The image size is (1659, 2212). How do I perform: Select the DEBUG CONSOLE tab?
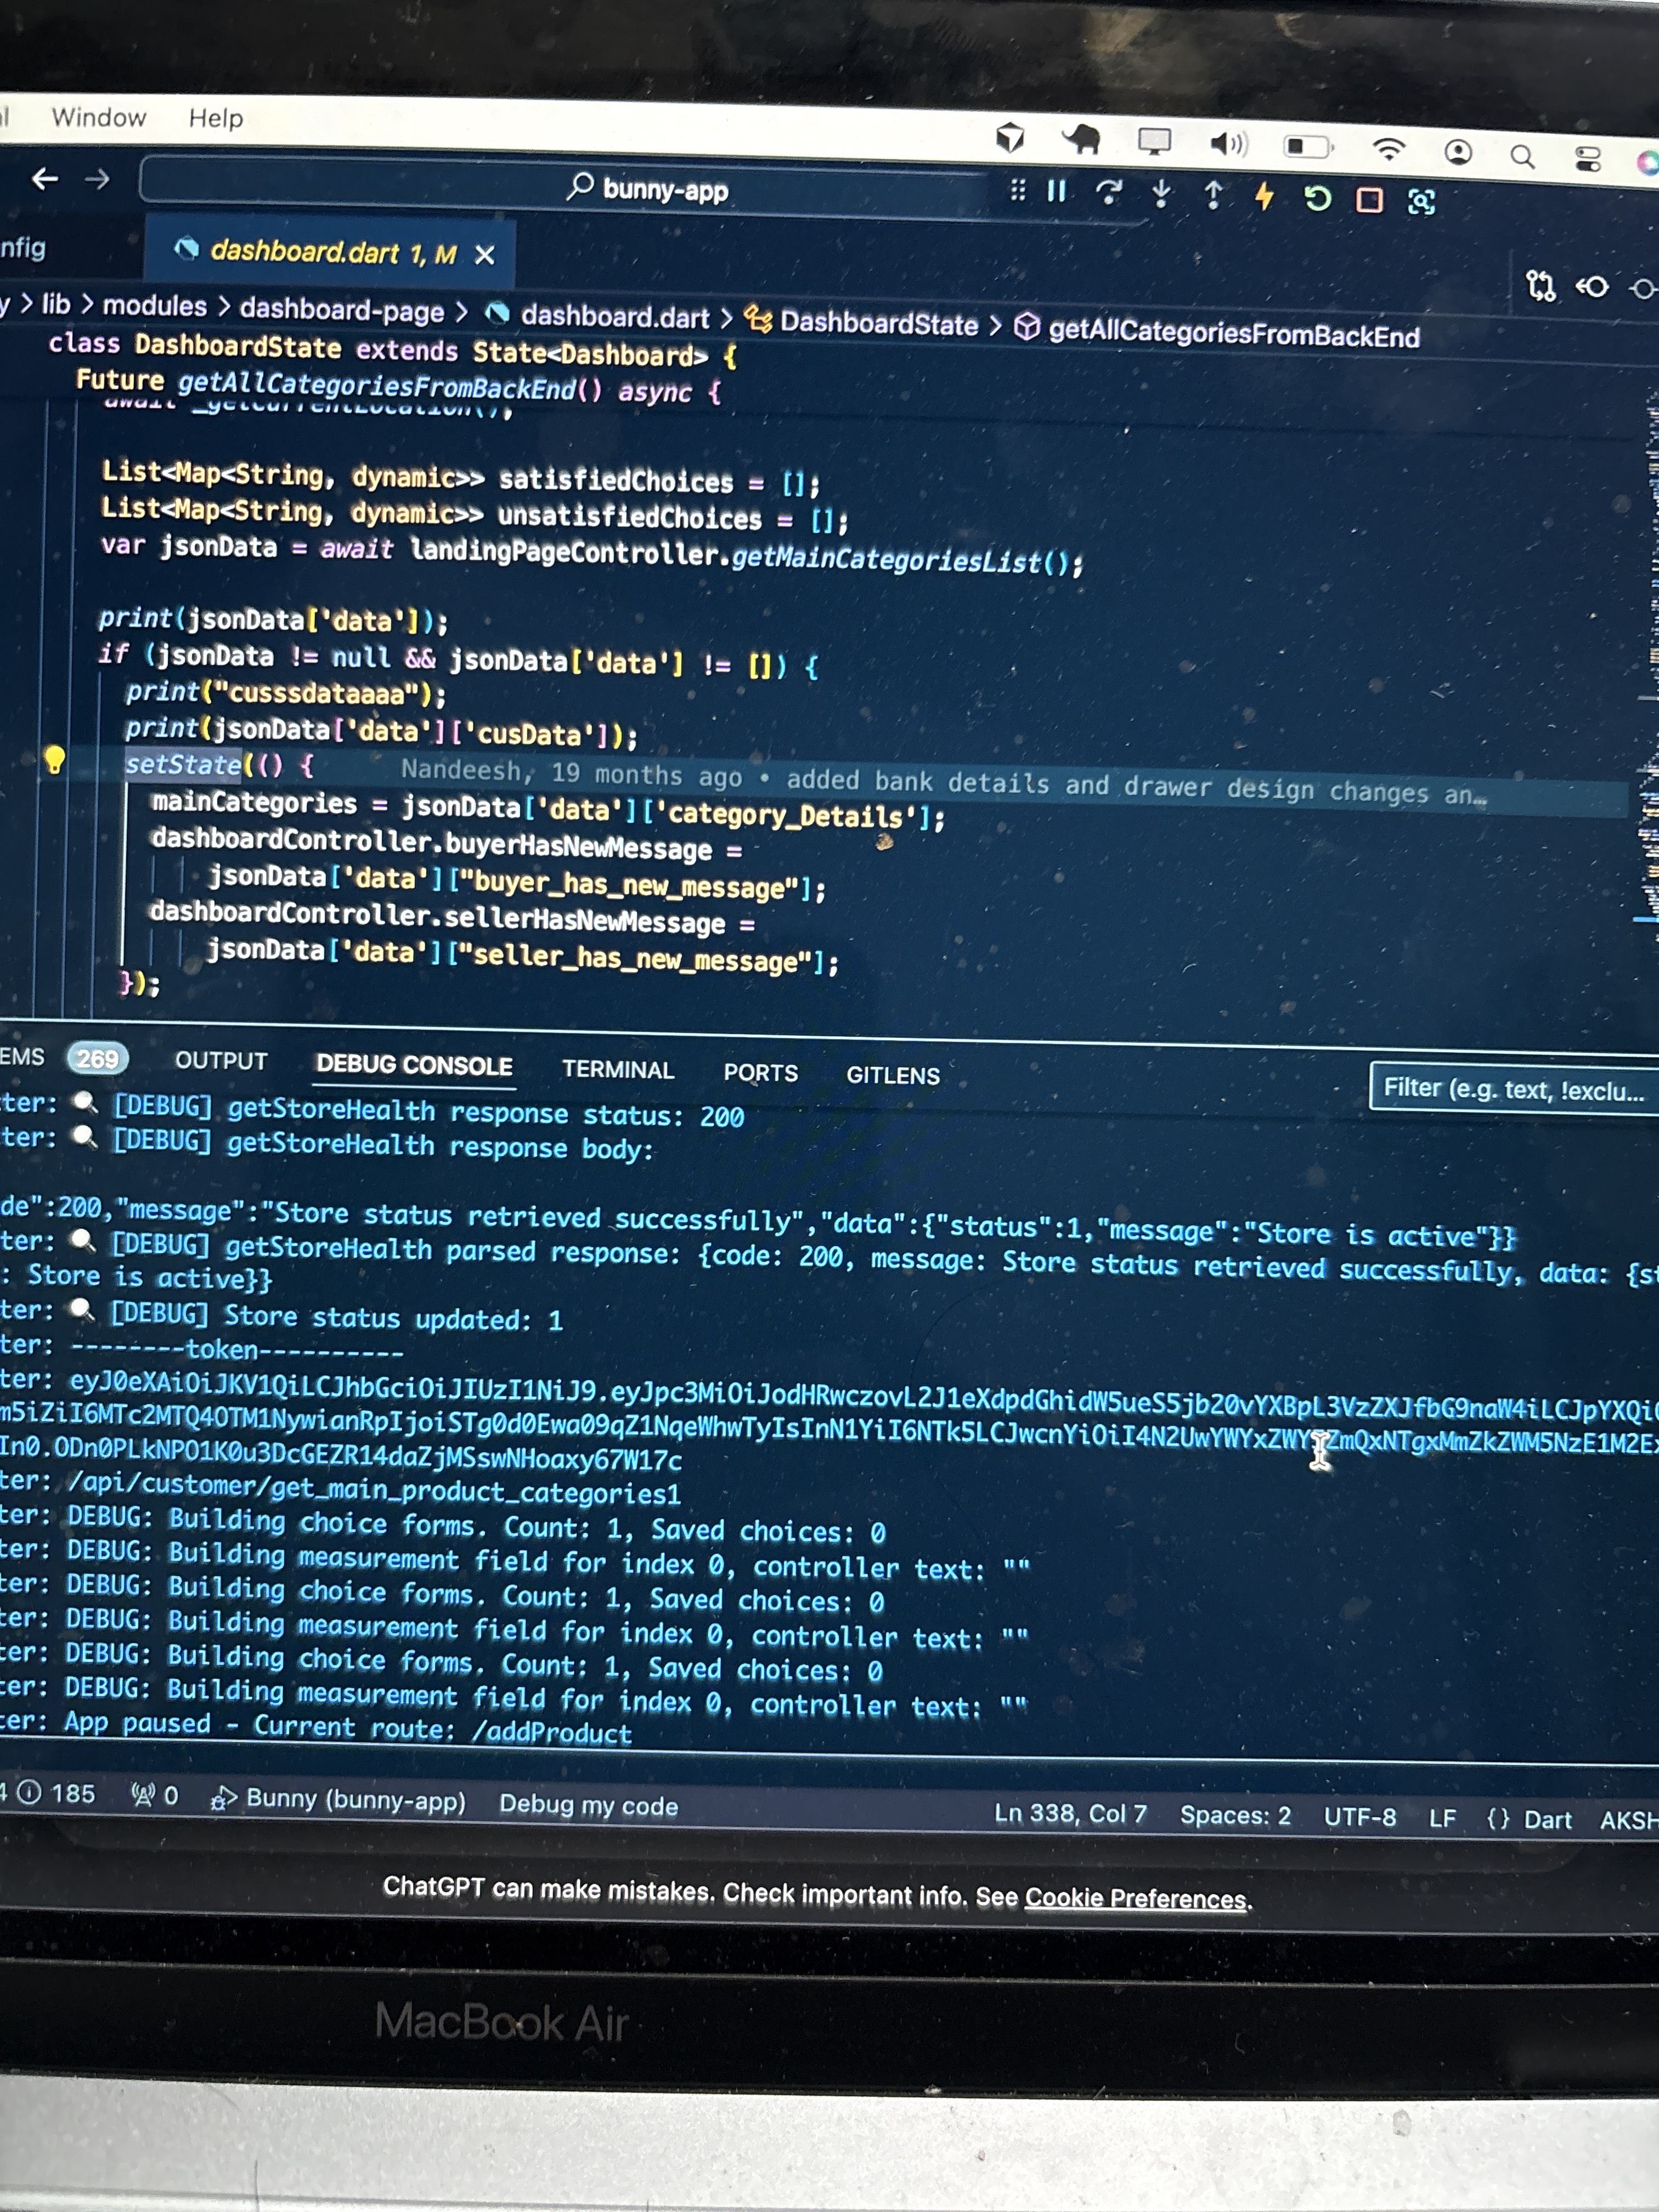point(414,1066)
